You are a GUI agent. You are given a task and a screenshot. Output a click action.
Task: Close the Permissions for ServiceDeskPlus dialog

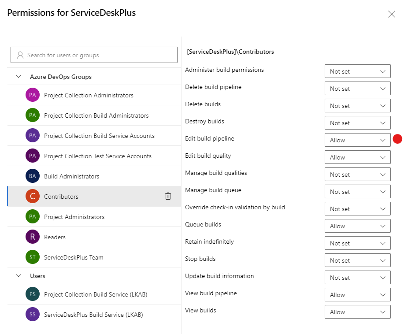[x=391, y=14]
